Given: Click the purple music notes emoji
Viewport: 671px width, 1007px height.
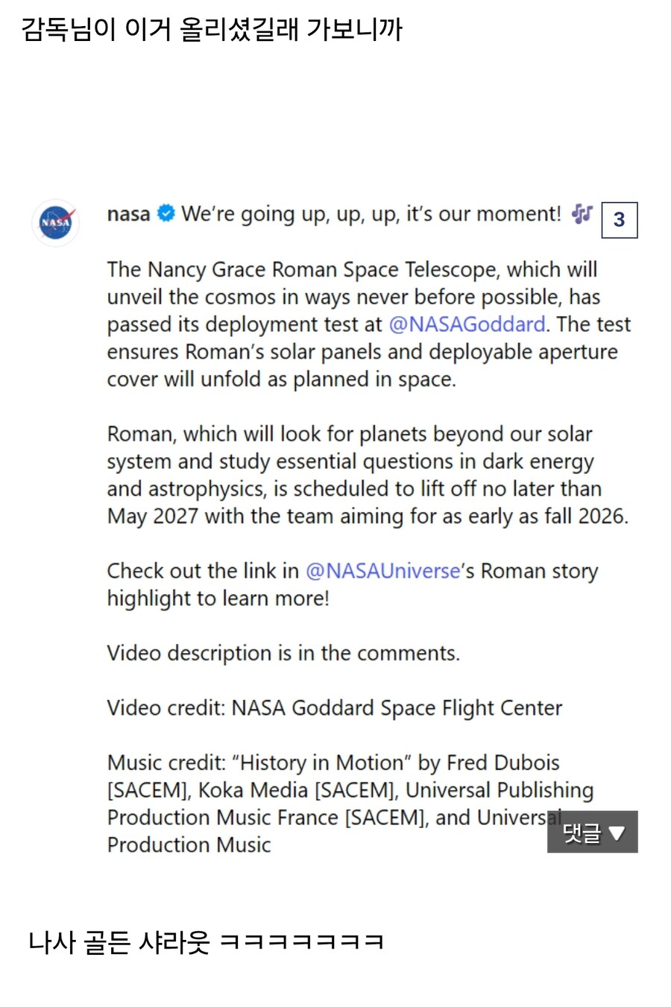Looking at the screenshot, I should 582,214.
